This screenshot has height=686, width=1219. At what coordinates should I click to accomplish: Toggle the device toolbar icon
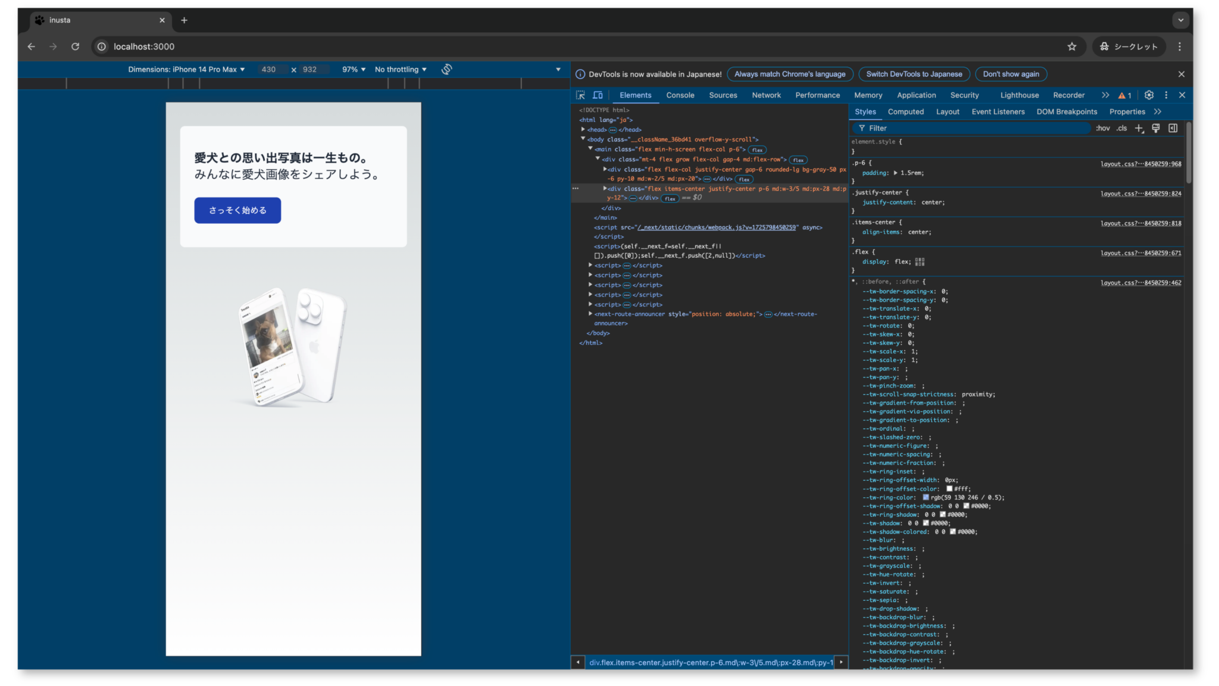(x=598, y=95)
